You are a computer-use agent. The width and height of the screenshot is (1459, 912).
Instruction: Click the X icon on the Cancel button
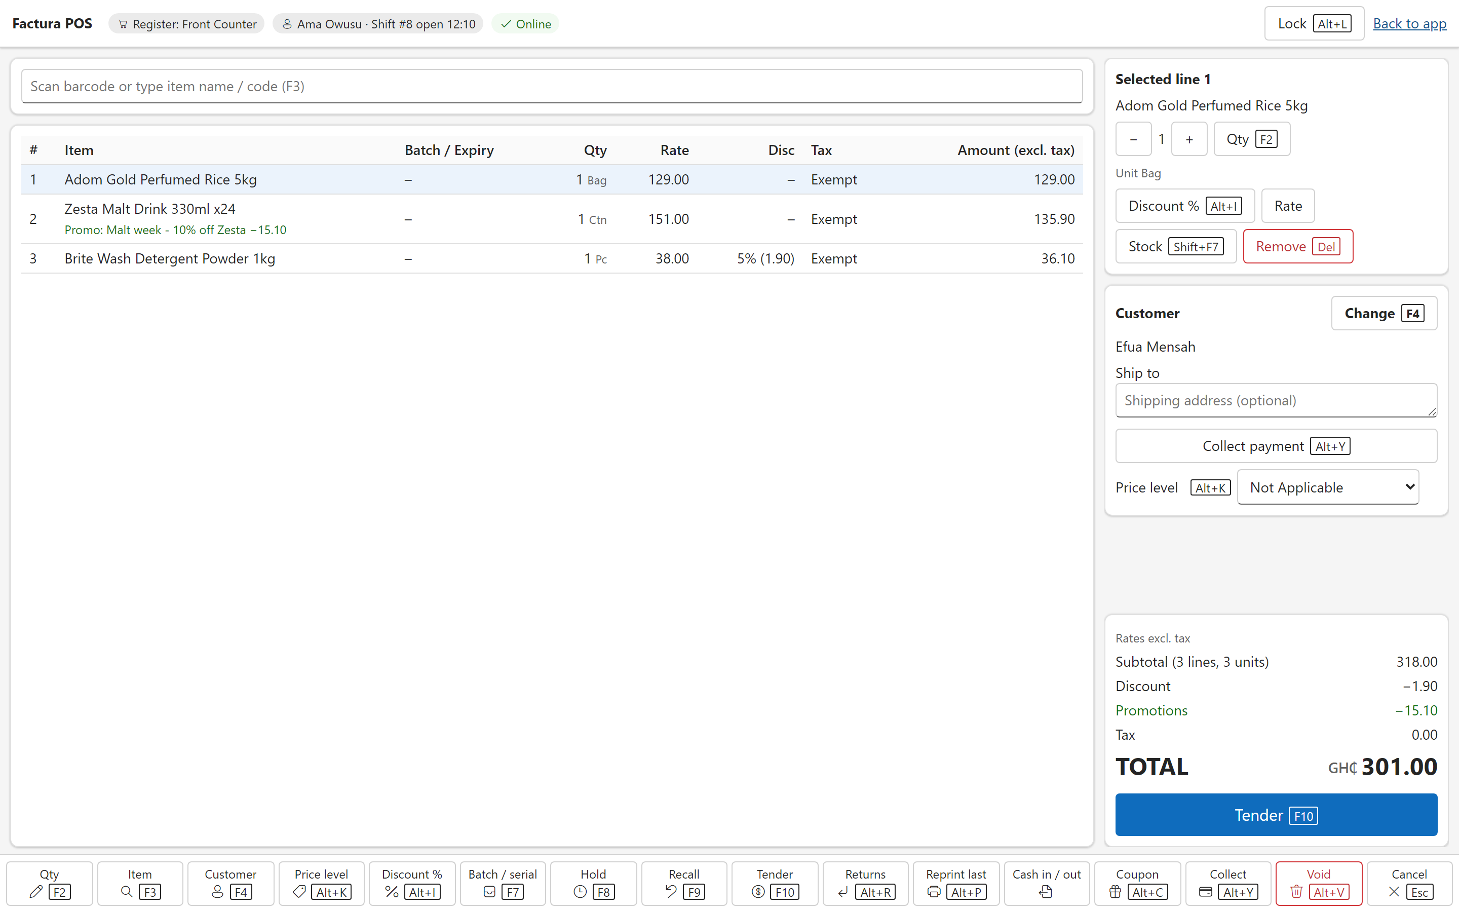click(x=1394, y=892)
